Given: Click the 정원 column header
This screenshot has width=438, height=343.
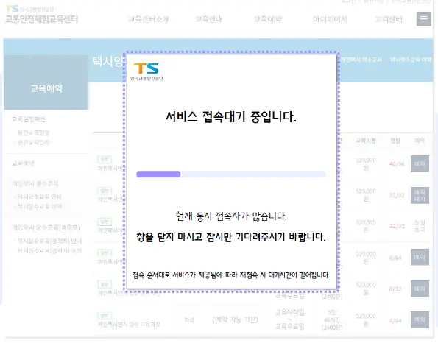Looking at the screenshot, I should 395,141.
